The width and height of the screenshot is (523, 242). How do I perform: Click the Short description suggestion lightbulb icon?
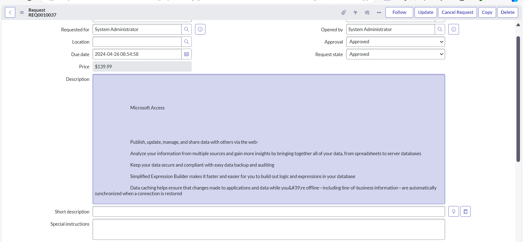click(x=454, y=212)
